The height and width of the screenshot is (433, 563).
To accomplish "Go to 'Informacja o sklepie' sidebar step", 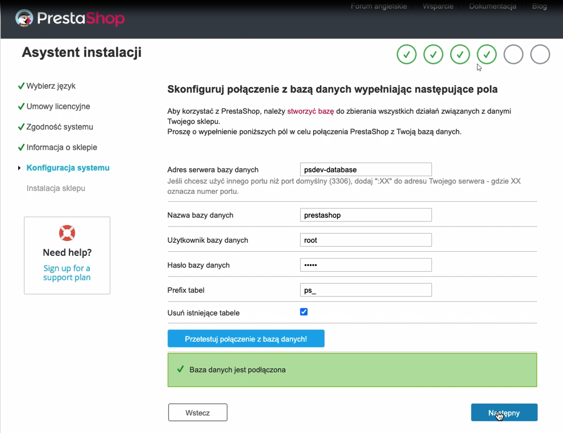I will (x=62, y=147).
